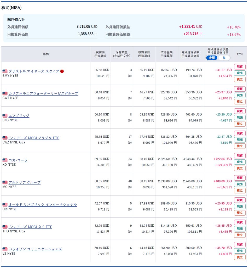Open the カリフォルニアウォーターサービスグループ link
The height and width of the screenshot is (268, 249).
(x=43, y=93)
